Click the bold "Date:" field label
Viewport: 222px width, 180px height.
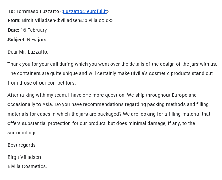coord(13,30)
